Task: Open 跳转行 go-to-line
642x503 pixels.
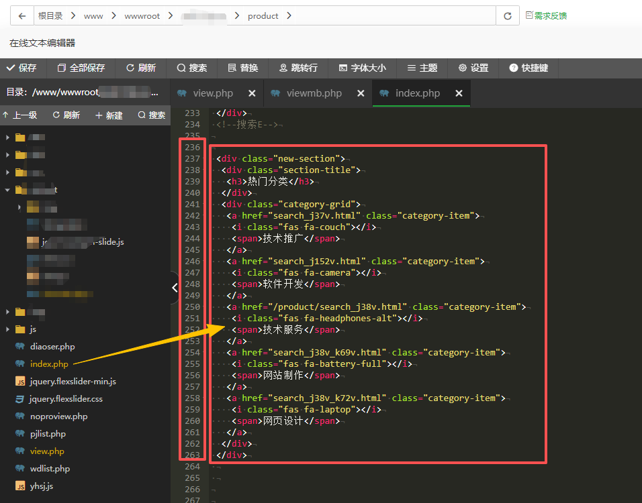Action: [x=298, y=68]
